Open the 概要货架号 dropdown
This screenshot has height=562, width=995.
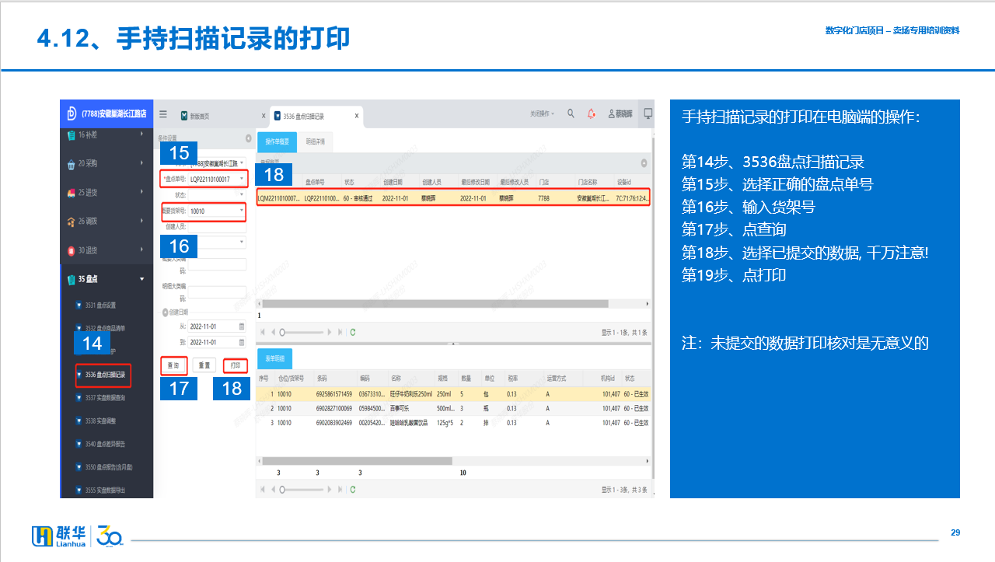[241, 211]
